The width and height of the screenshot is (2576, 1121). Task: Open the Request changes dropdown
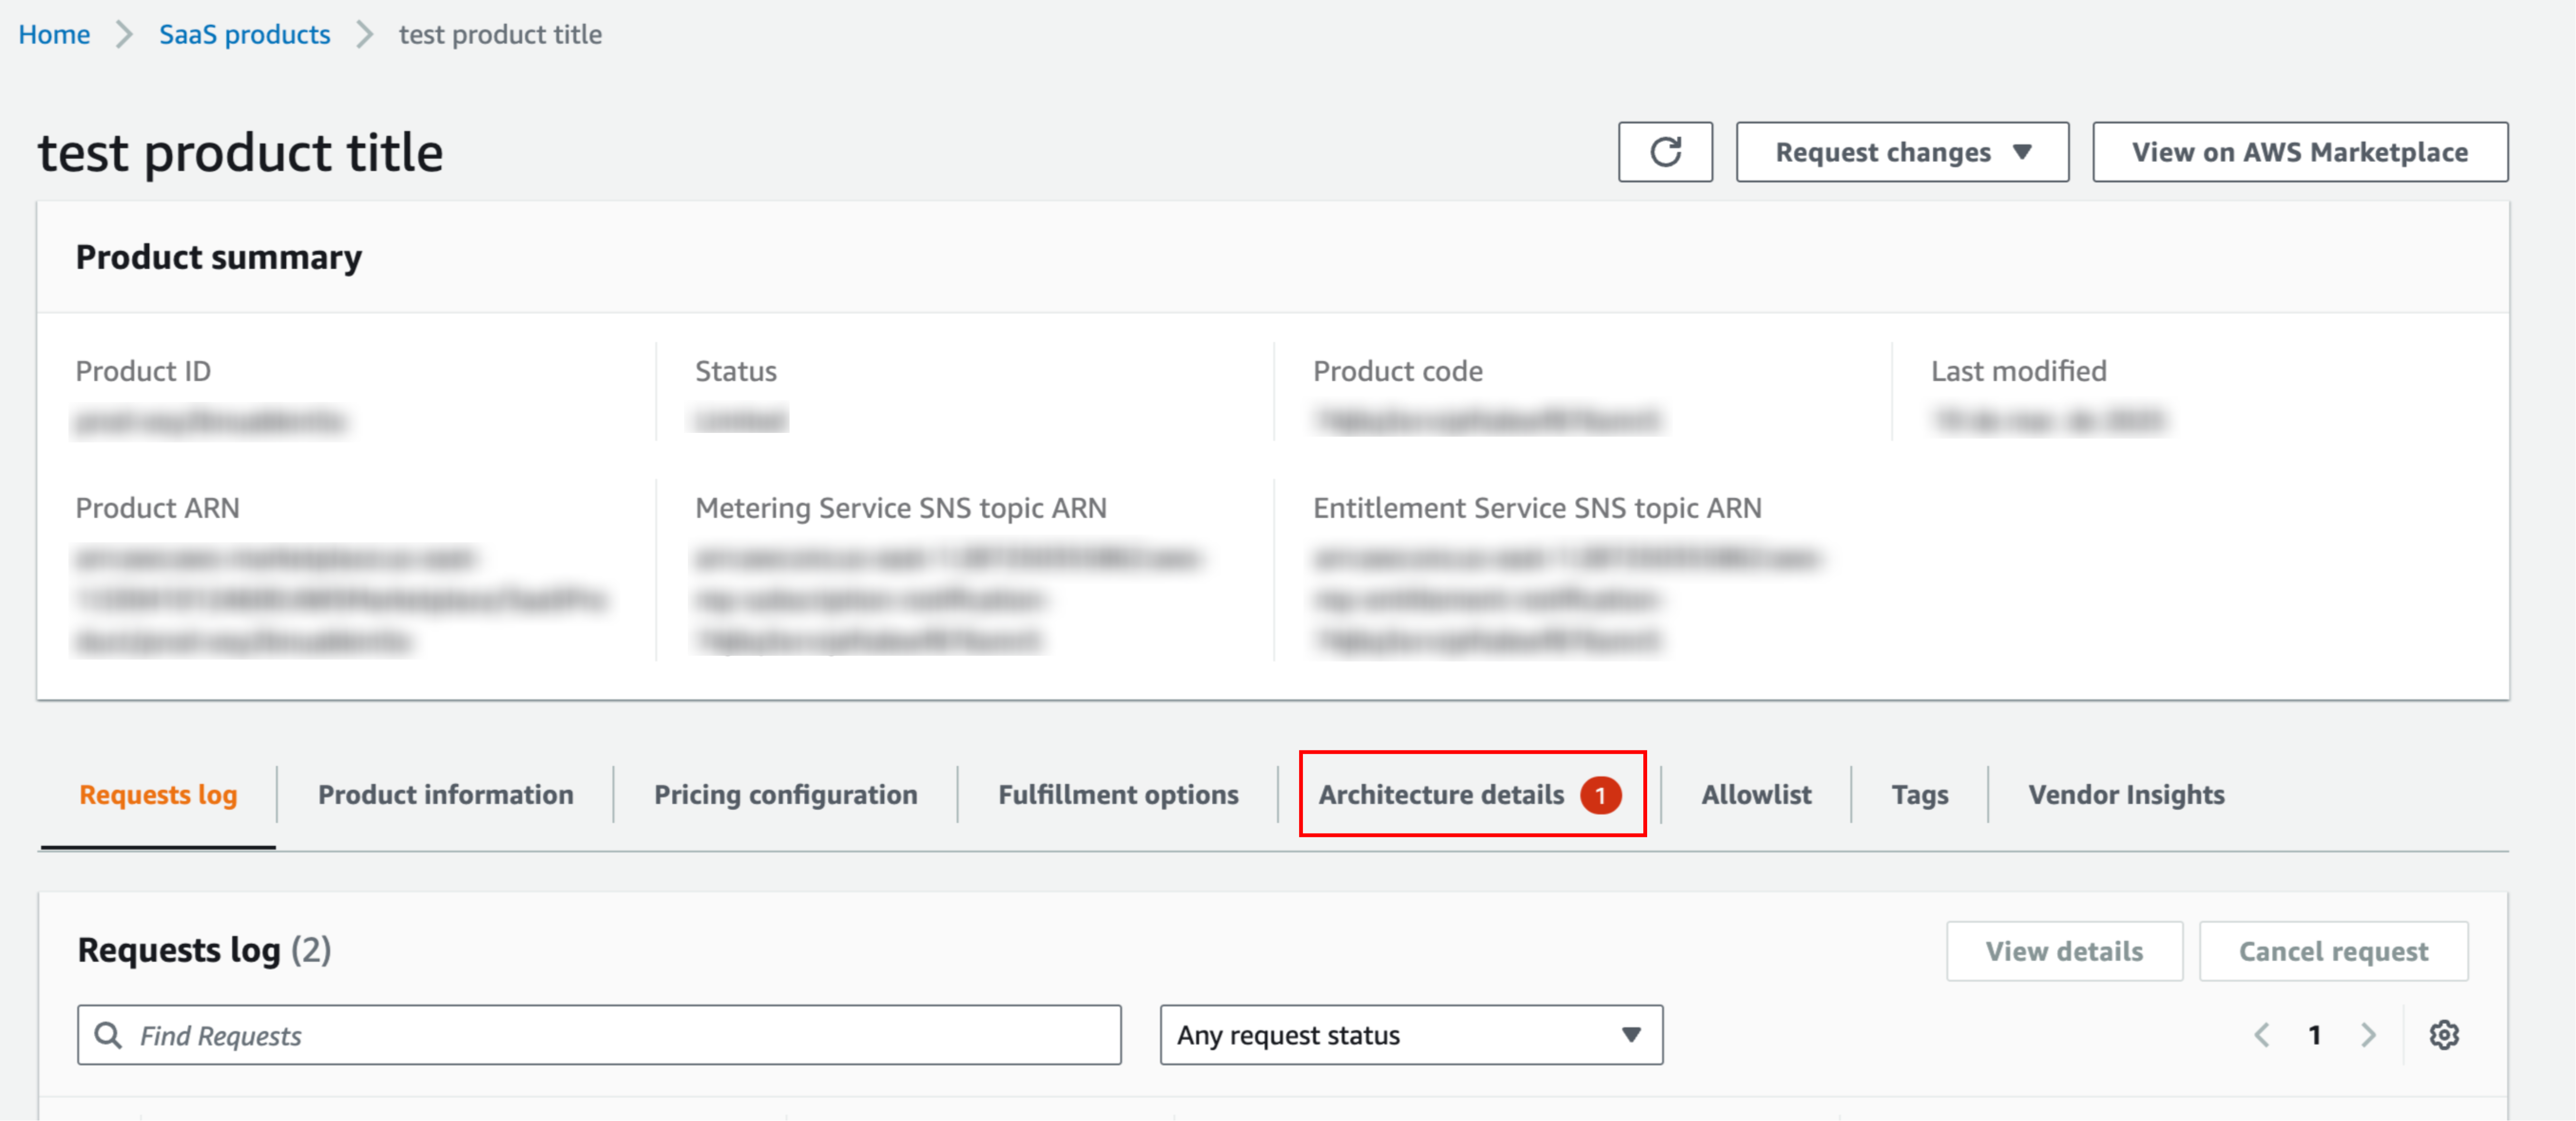coord(1902,152)
